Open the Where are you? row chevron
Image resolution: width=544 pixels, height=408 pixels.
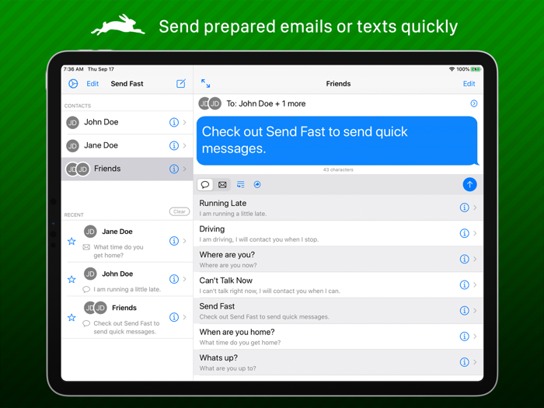click(x=475, y=259)
